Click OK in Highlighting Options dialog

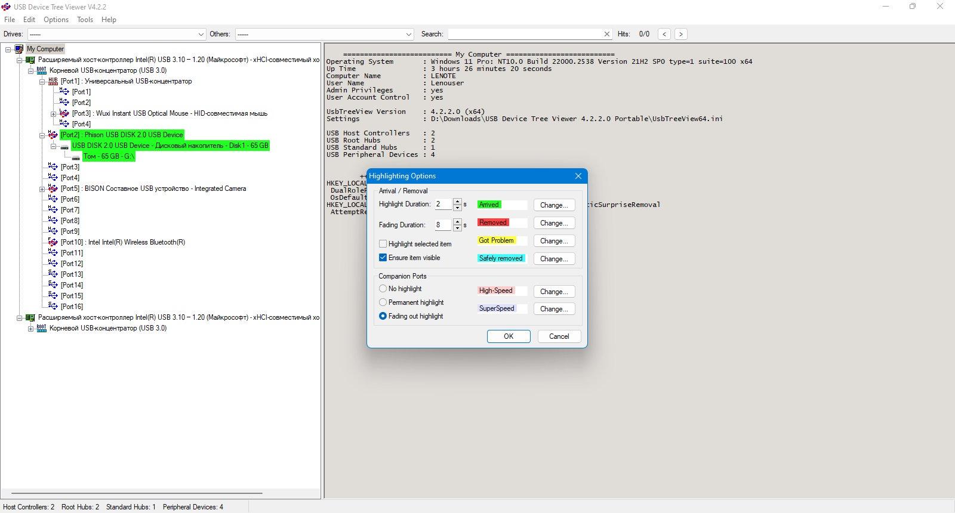(x=508, y=336)
